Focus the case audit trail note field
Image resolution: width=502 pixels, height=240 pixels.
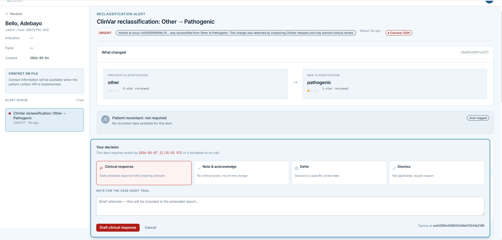[290, 206]
